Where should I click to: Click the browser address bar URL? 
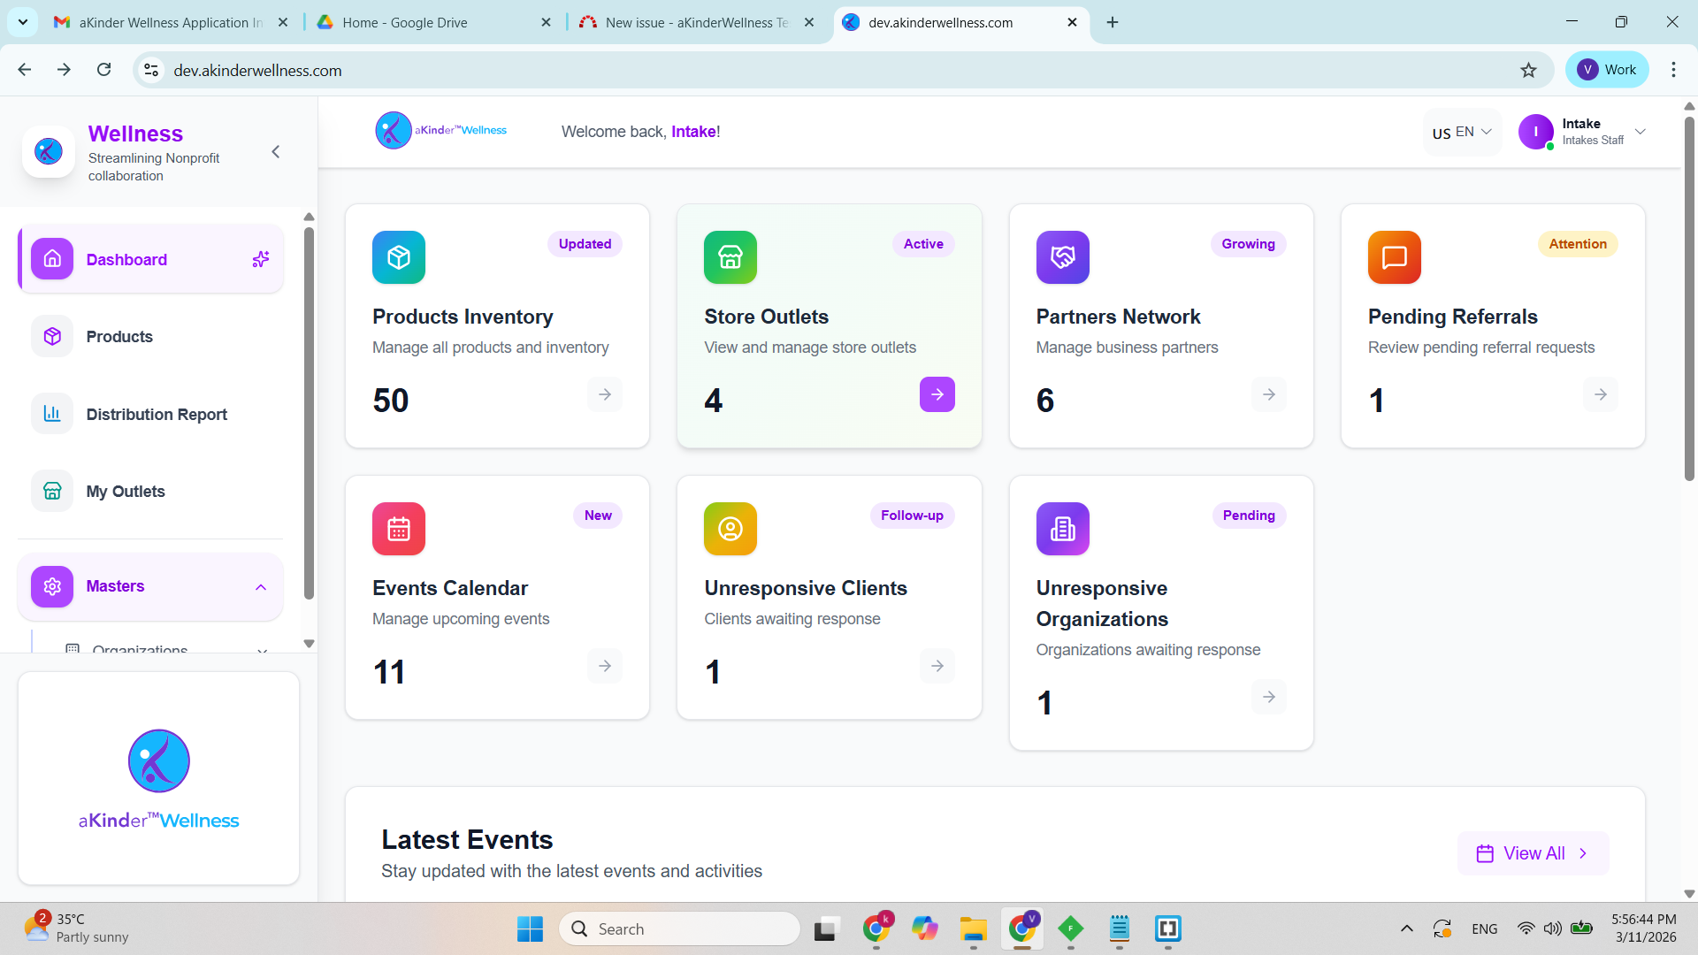[x=257, y=70]
